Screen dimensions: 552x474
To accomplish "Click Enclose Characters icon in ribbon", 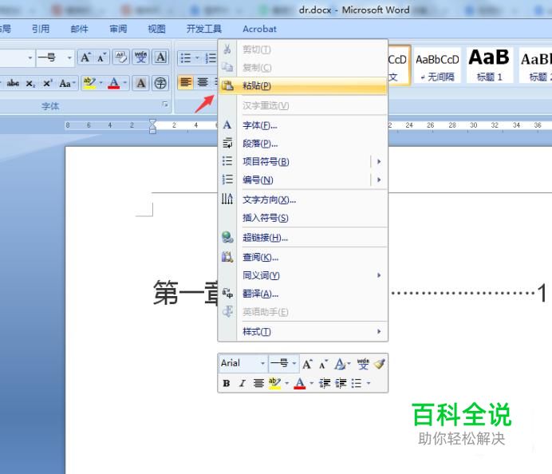I will pos(160,84).
